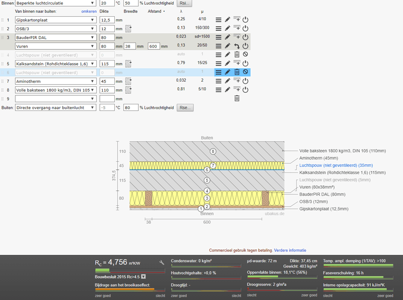Edit the Aminotherm material properties

click(228, 81)
